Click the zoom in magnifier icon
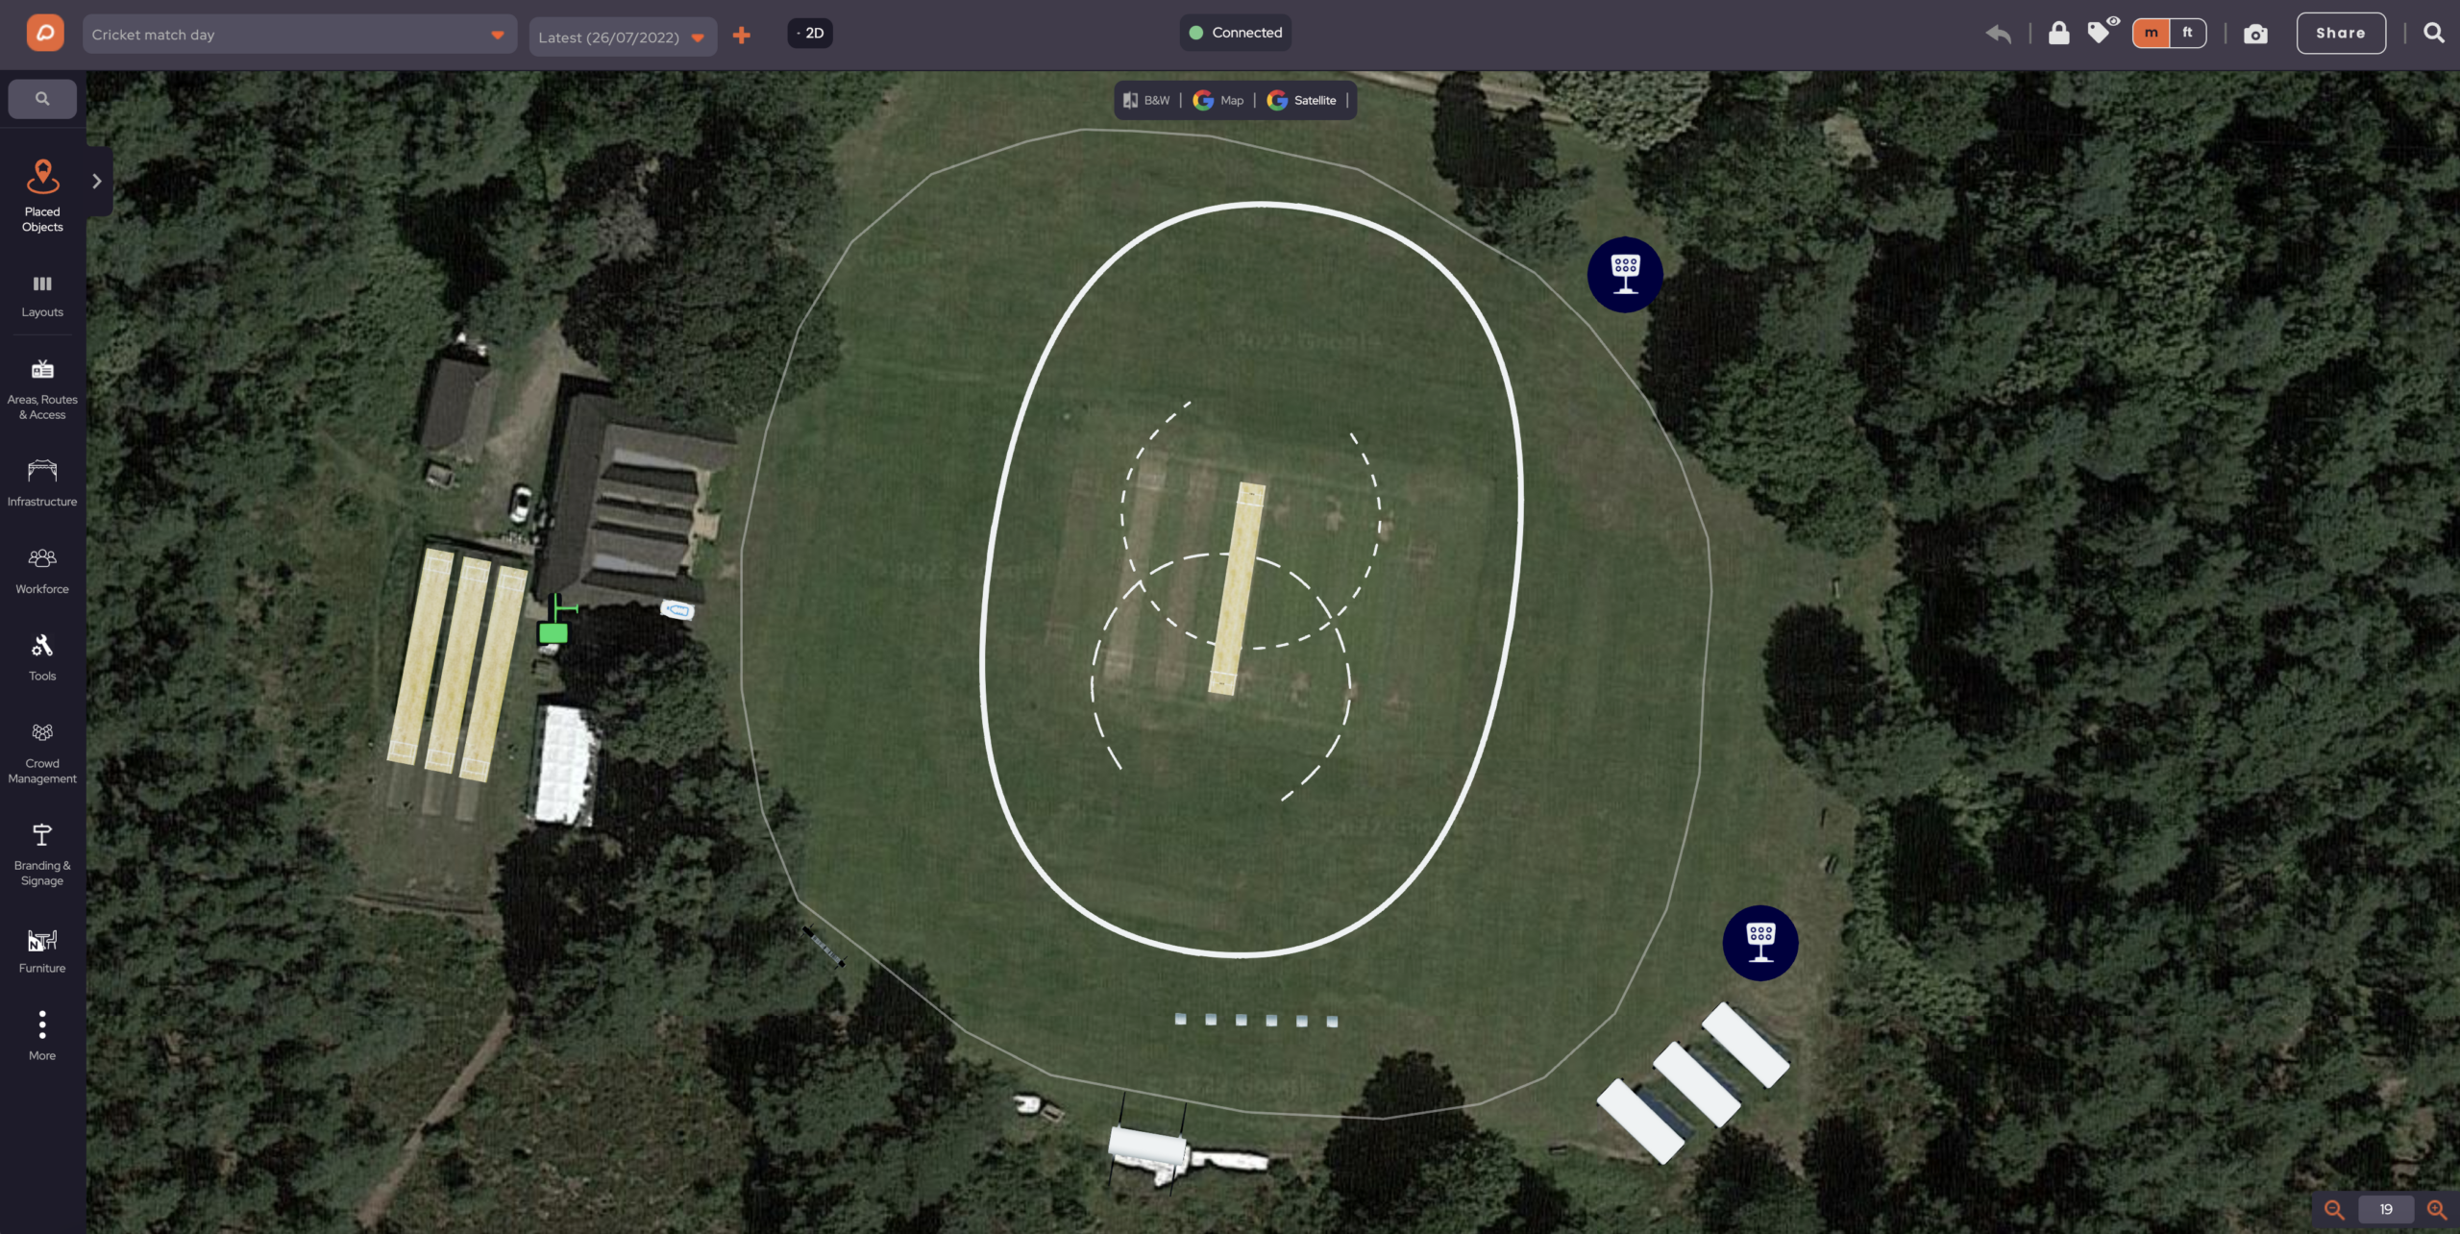This screenshot has height=1234, width=2460. (2437, 1209)
